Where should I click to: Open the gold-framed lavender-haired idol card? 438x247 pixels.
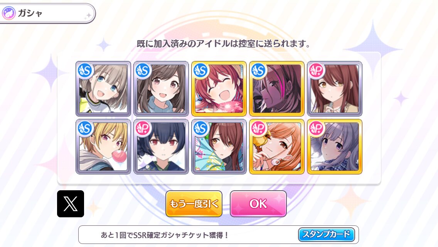click(x=335, y=147)
